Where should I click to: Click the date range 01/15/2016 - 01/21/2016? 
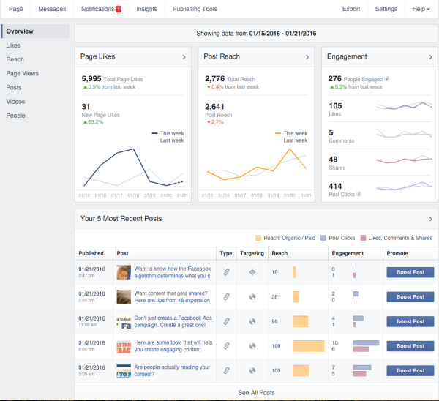tap(282, 34)
